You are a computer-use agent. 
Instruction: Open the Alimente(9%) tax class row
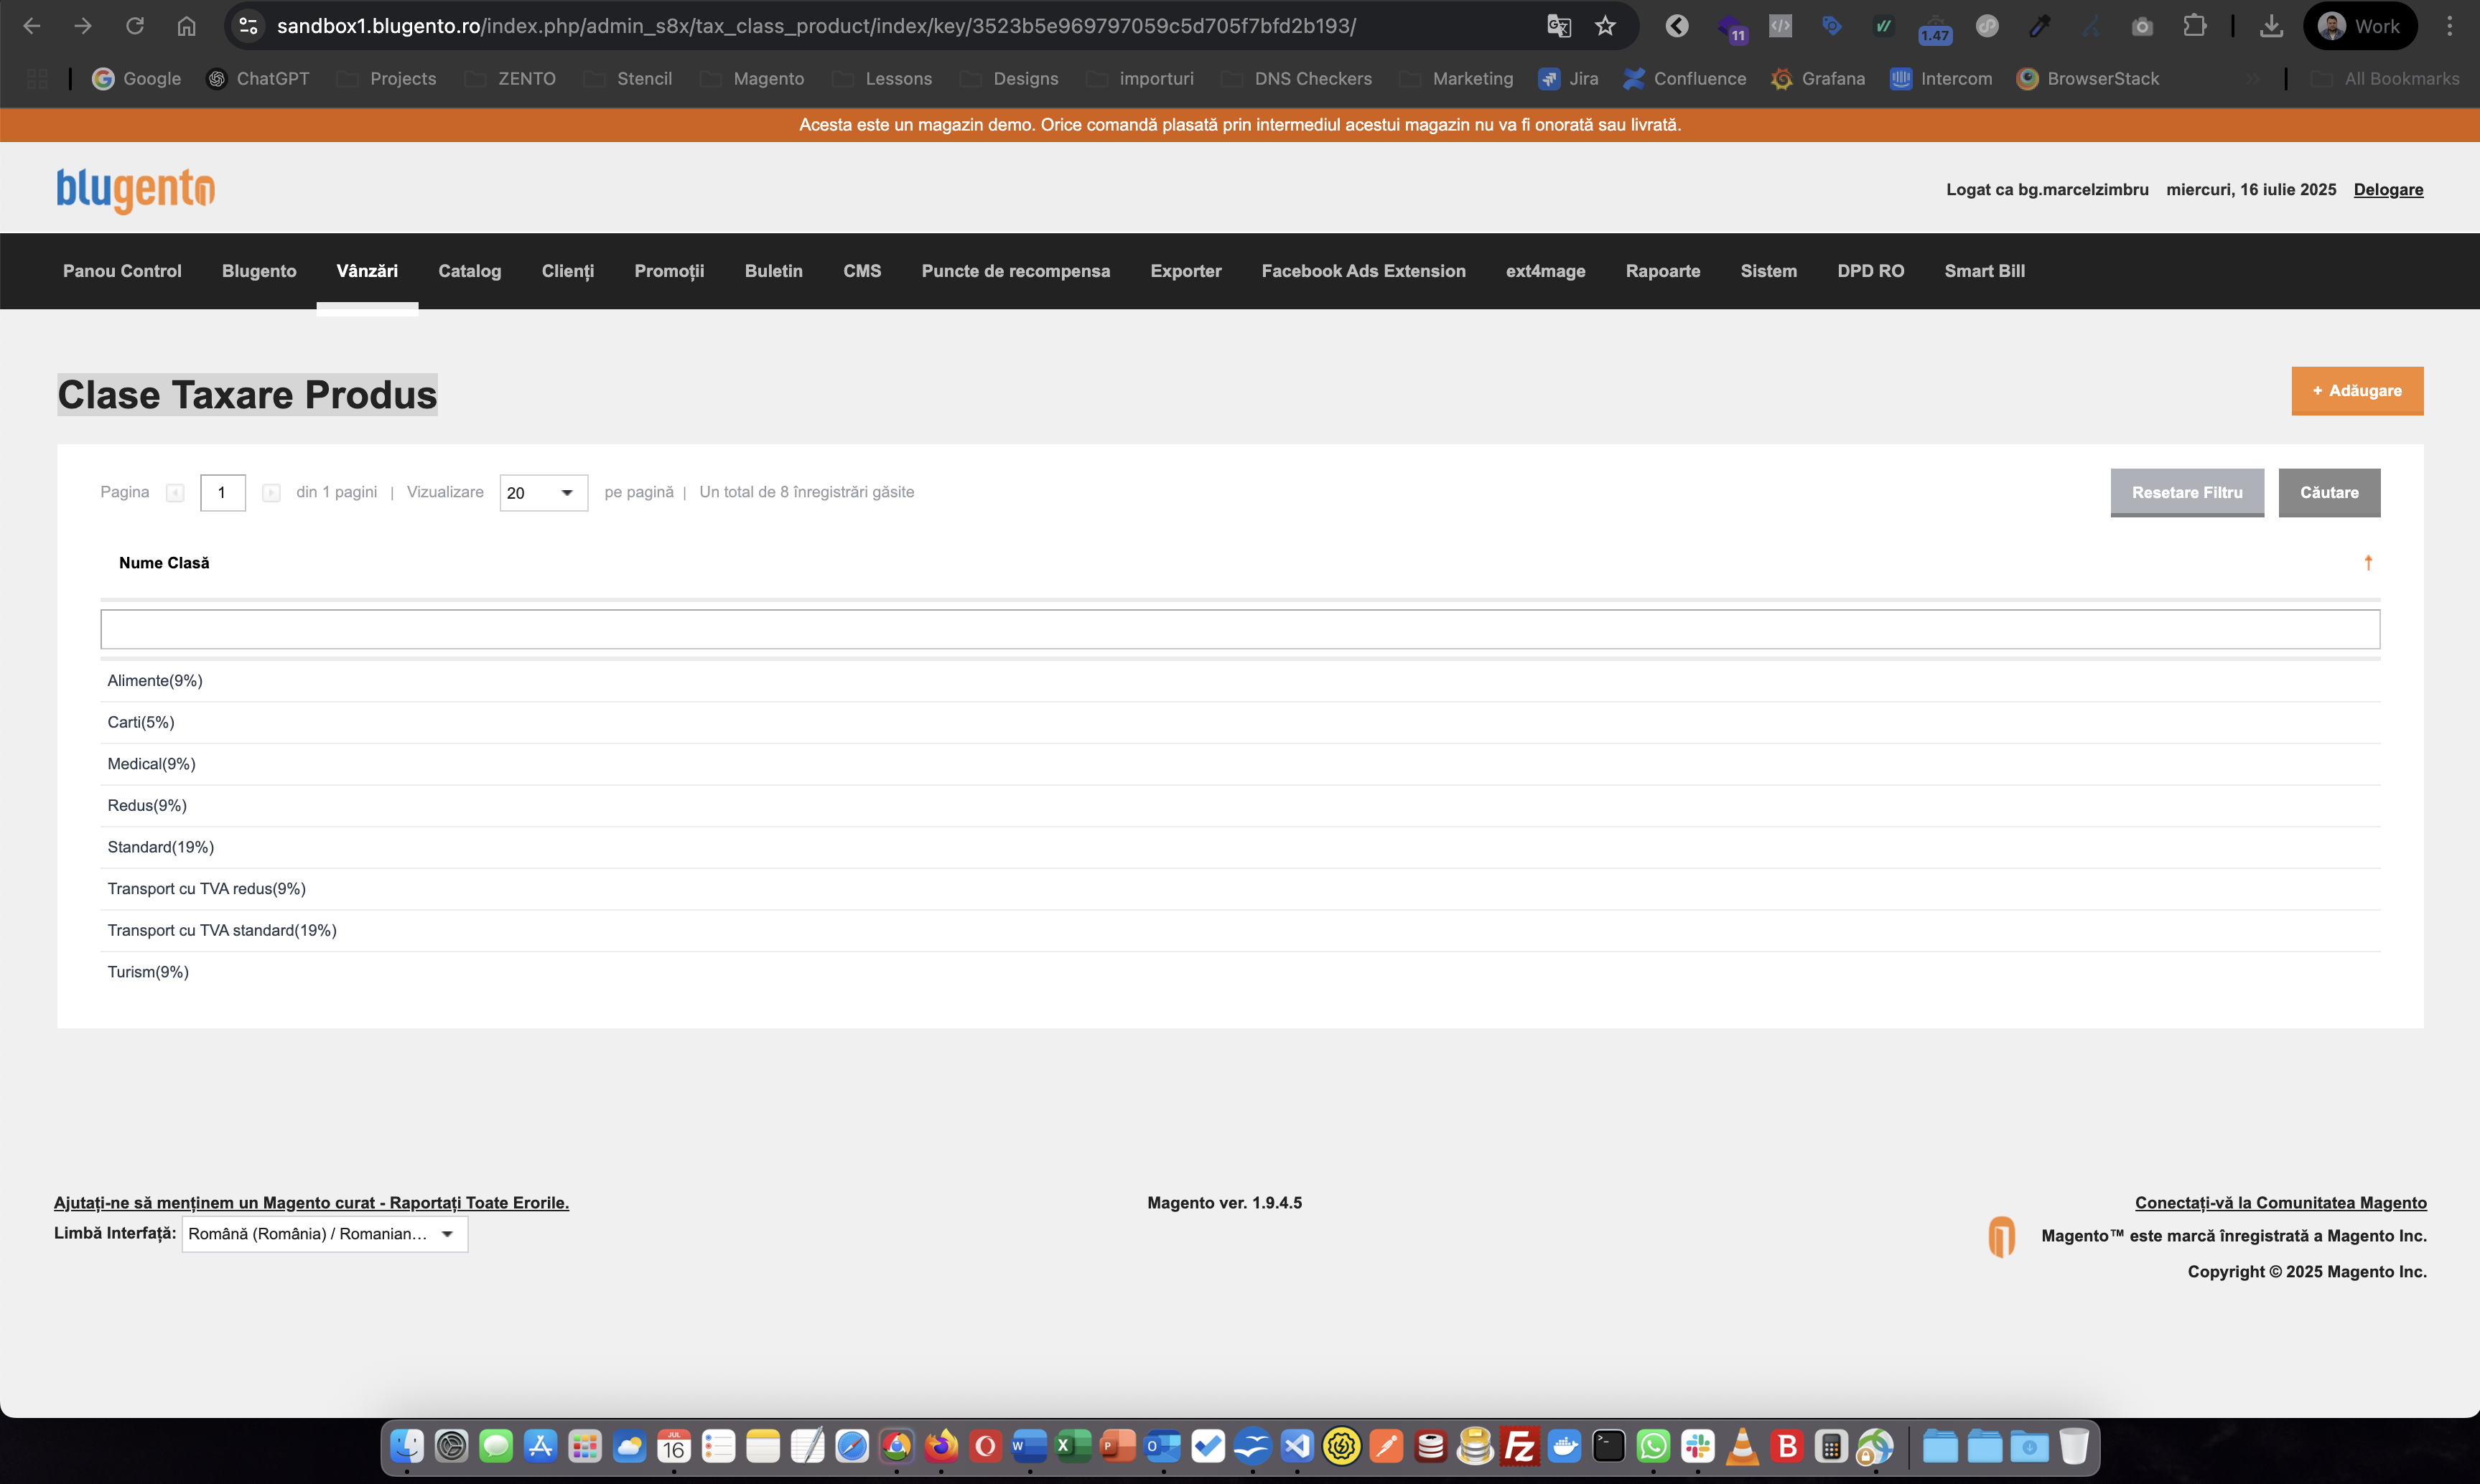(1239, 681)
